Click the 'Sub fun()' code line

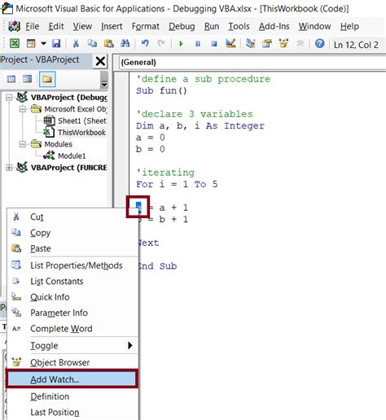[161, 90]
